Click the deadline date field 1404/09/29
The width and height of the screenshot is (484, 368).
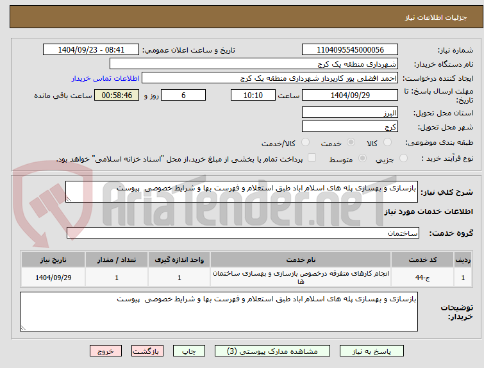pos(350,95)
